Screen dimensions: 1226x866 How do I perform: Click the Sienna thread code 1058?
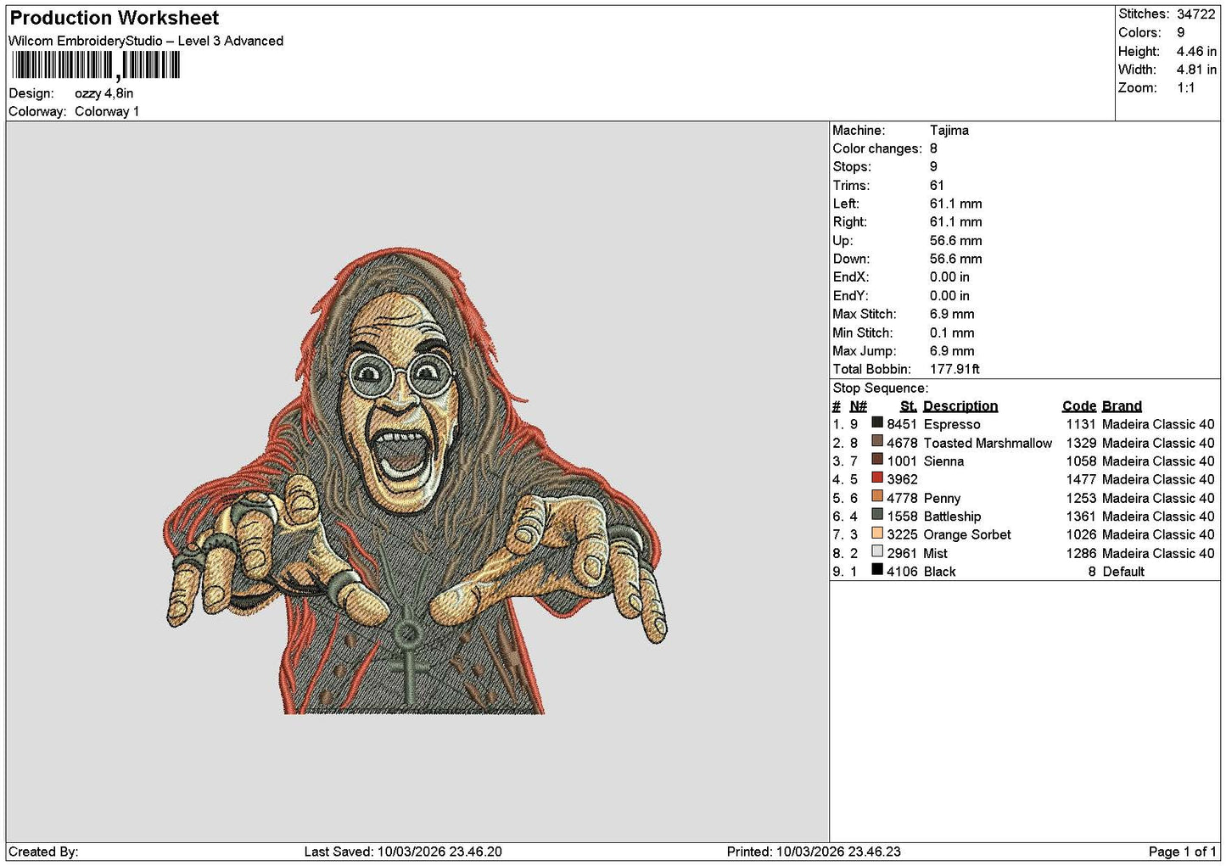coord(1081,461)
